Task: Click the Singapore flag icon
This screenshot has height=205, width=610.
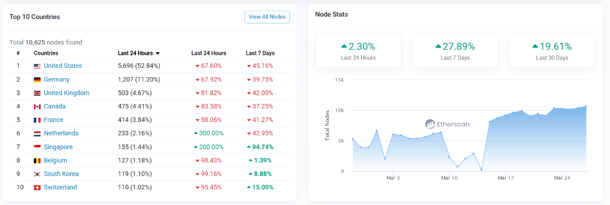Action: 37,147
